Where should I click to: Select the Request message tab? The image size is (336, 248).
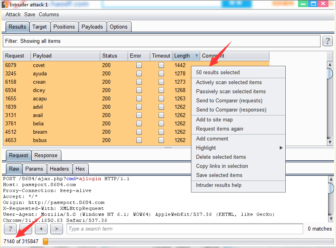point(19,155)
